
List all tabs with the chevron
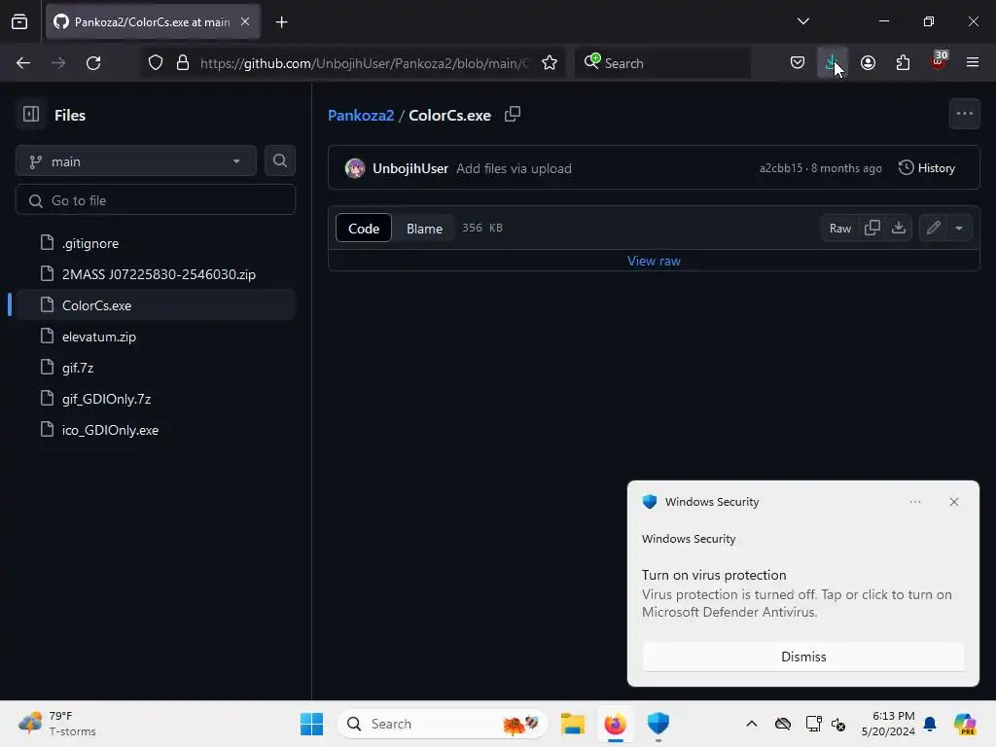pyautogui.click(x=802, y=21)
